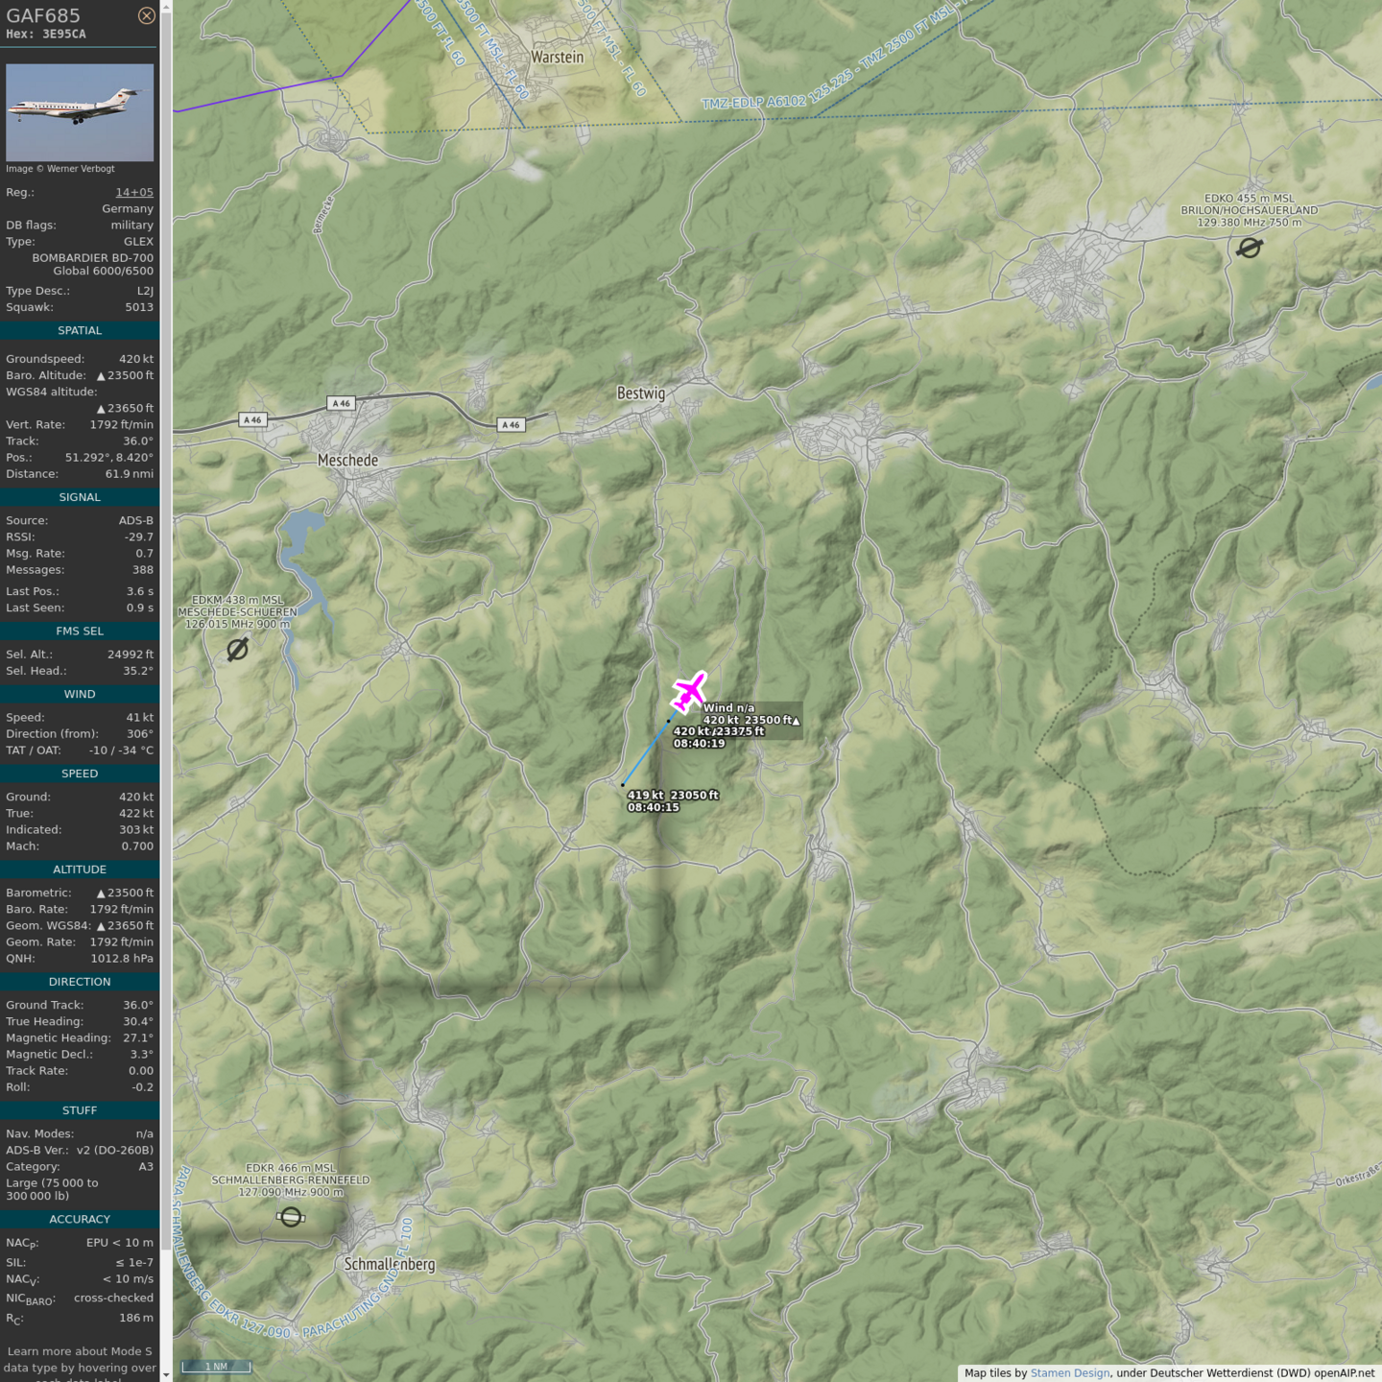1382x1382 pixels.
Task: Click the FMS SEL section header
Action: (80, 631)
